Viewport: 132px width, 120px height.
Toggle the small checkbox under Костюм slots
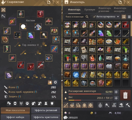(x=30, y=42)
